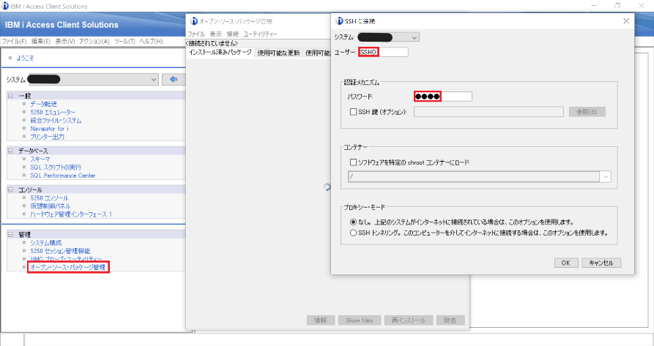Click the 再インストール button
The image size is (654, 346).
point(409,320)
